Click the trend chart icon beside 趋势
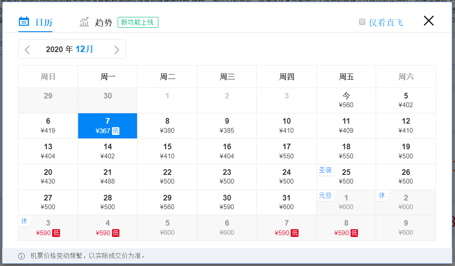Image resolution: width=455 pixels, height=266 pixels. 84,22
